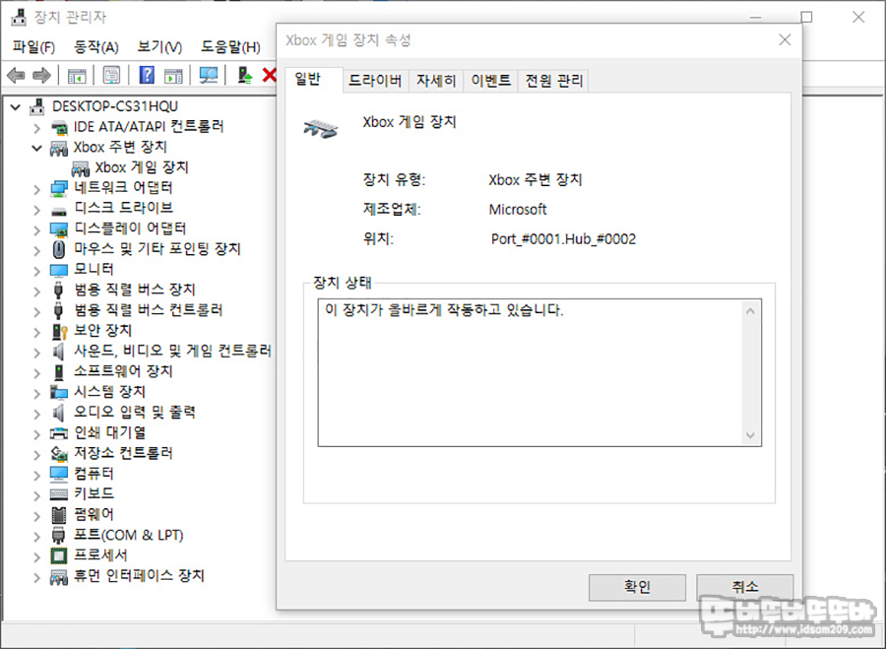Expand the 포트(COM & LPT) category

point(37,536)
